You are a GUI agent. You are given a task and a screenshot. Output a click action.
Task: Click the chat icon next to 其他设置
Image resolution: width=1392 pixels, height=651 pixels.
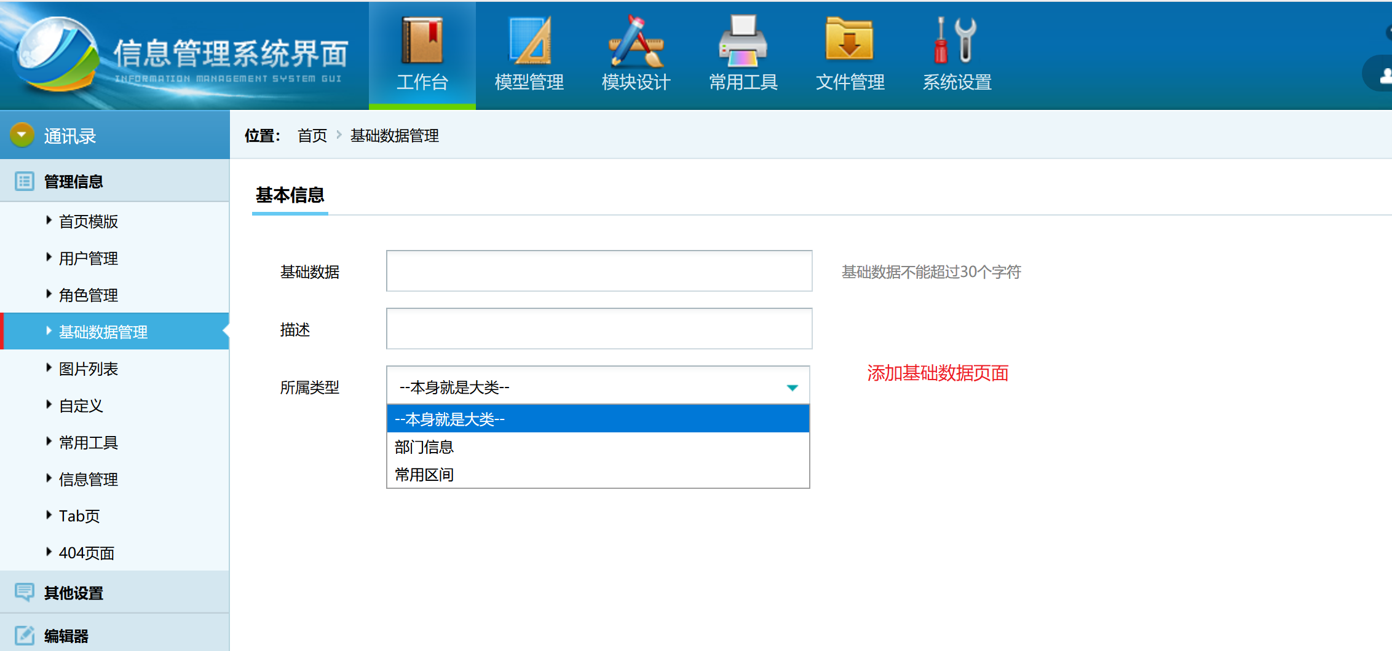pyautogui.click(x=25, y=592)
